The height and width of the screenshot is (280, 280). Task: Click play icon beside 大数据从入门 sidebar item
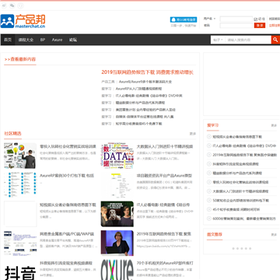click(x=209, y=191)
